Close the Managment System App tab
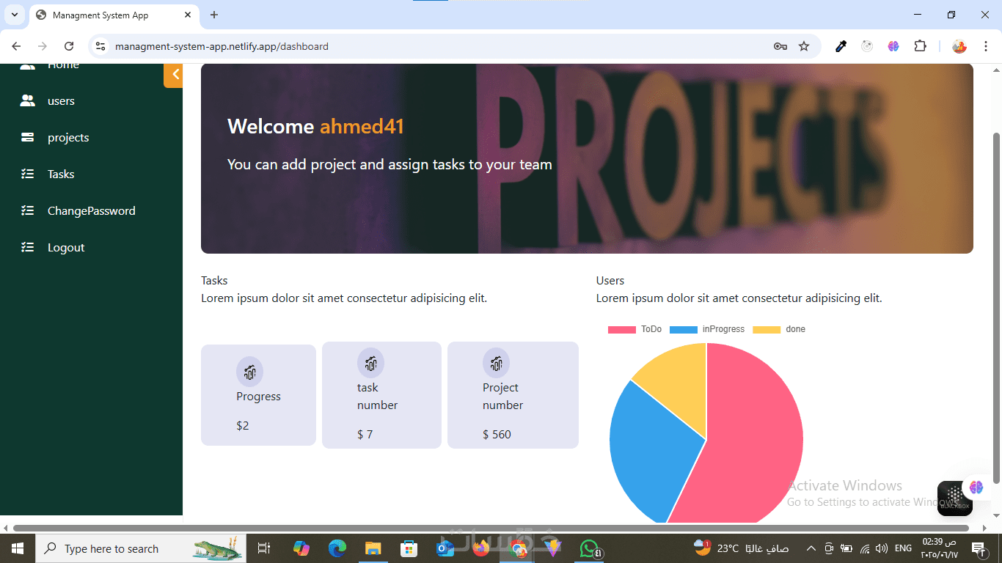 coord(188,15)
